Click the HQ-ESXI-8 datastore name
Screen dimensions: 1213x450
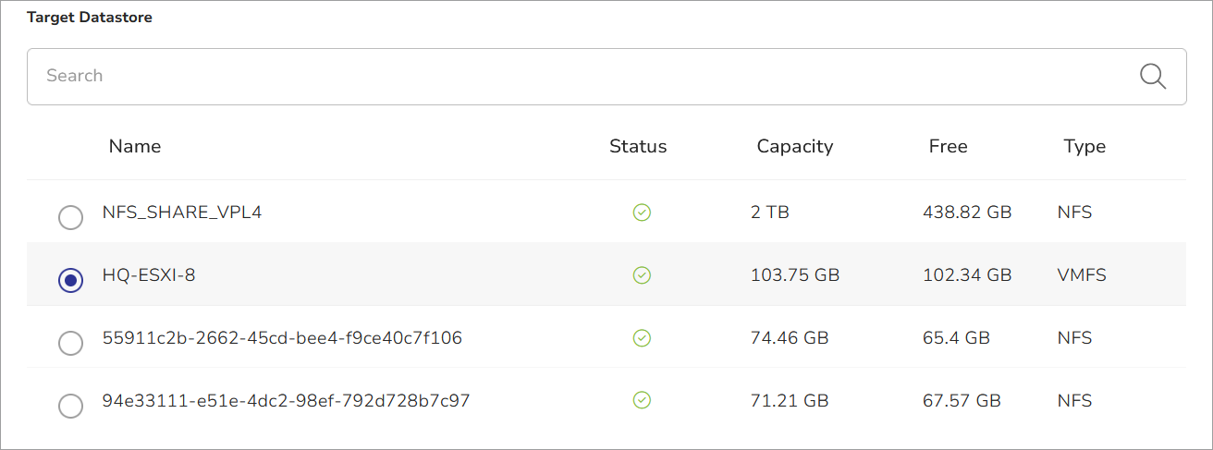[x=149, y=275]
